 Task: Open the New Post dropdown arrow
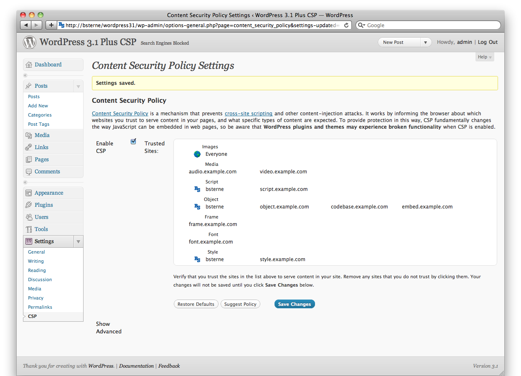426,42
